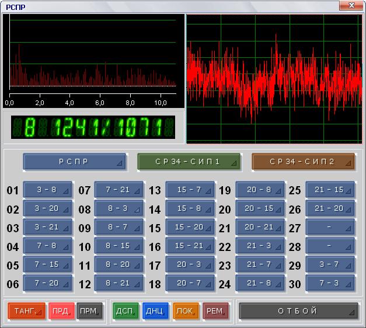Toggle the ПРМ receive button
Image resolution: width=366 pixels, height=328 pixels.
click(x=89, y=311)
